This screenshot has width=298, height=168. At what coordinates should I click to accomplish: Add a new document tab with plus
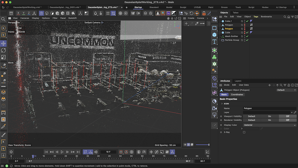127,7
